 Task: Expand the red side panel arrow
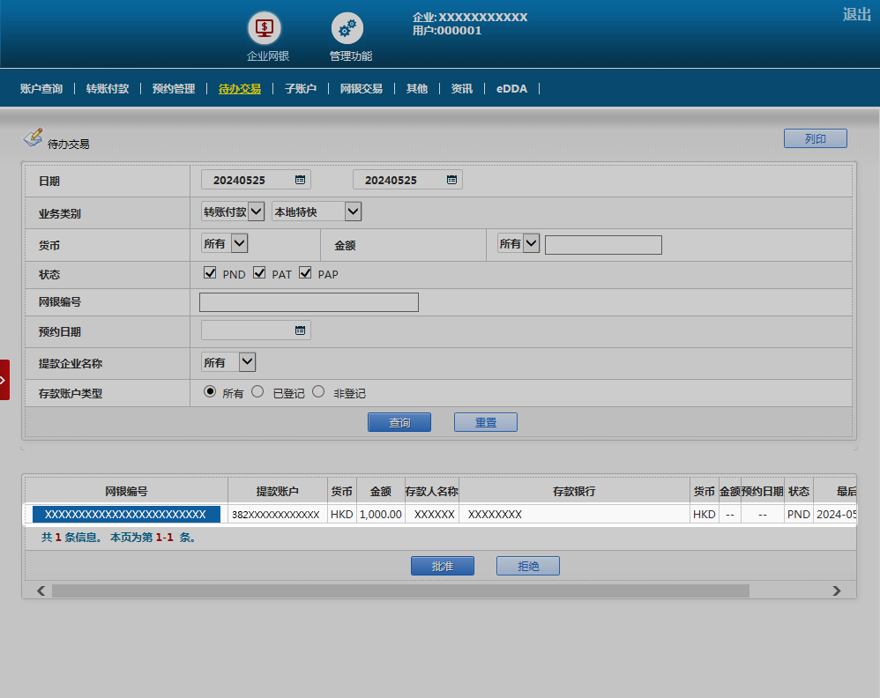pyautogui.click(x=4, y=380)
